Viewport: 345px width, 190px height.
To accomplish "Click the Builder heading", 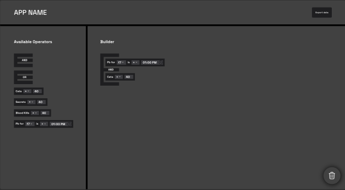I will pyautogui.click(x=107, y=42).
